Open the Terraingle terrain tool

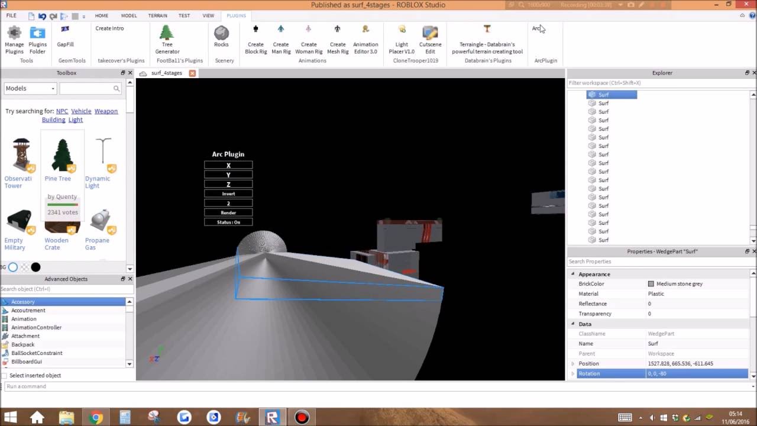[x=487, y=40]
